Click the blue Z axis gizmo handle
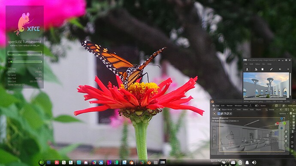296x166 pixels. [281, 119]
